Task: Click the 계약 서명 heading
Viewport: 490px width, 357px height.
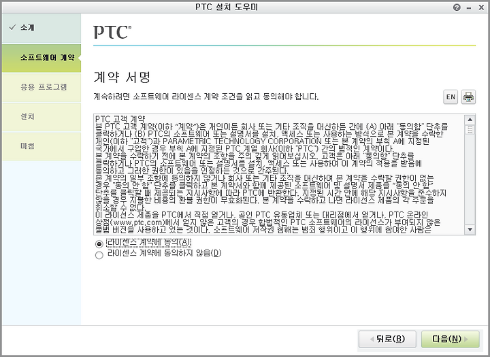Action: point(122,77)
